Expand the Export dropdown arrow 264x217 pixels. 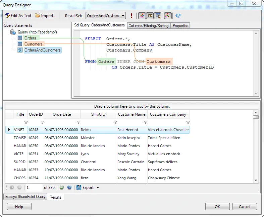pos(98,188)
